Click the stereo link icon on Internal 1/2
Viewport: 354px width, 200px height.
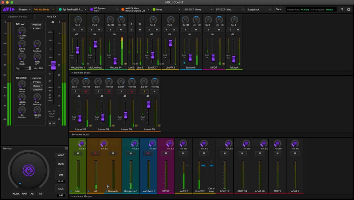pos(90,125)
